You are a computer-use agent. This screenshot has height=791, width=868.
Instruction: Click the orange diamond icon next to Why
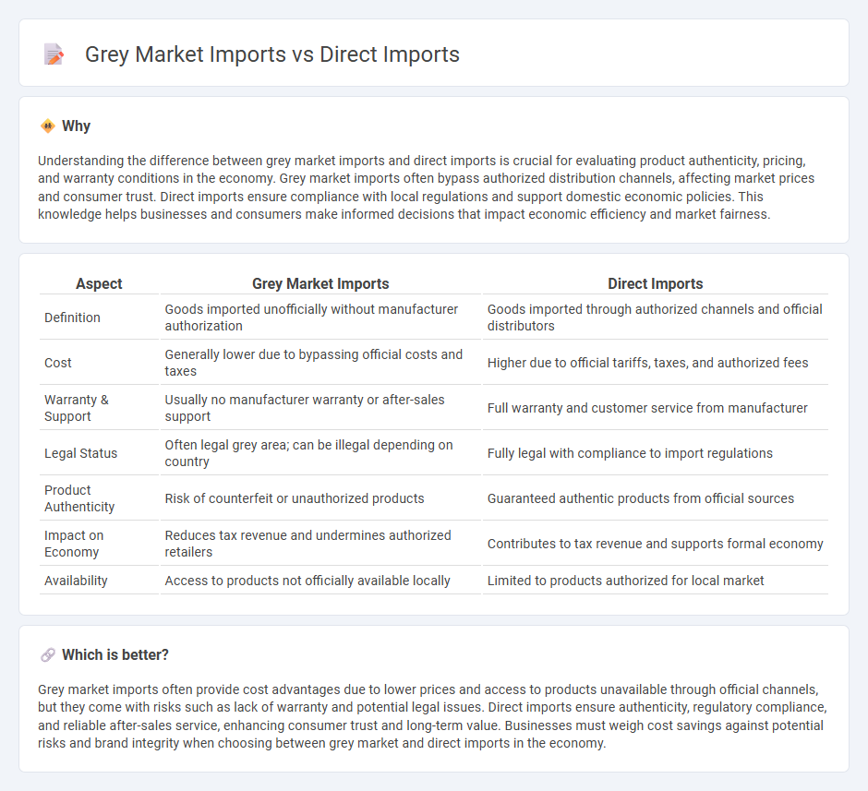(x=48, y=126)
